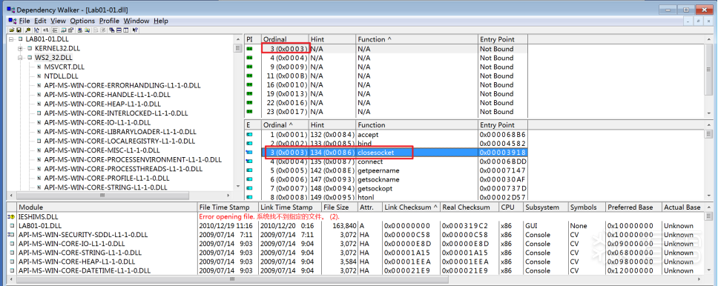The height and width of the screenshot is (286, 718).
Task: Open the View menu
Action: click(x=58, y=21)
